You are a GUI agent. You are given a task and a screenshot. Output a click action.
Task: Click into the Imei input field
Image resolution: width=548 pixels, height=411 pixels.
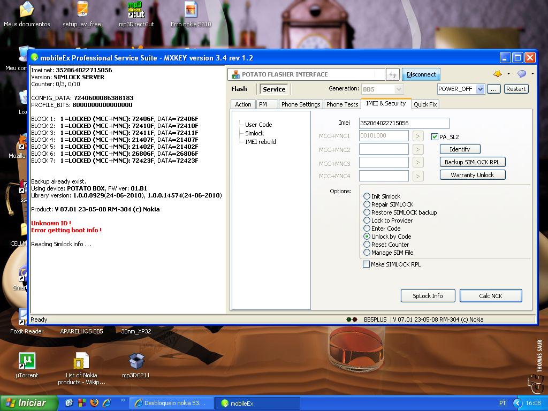coord(404,123)
